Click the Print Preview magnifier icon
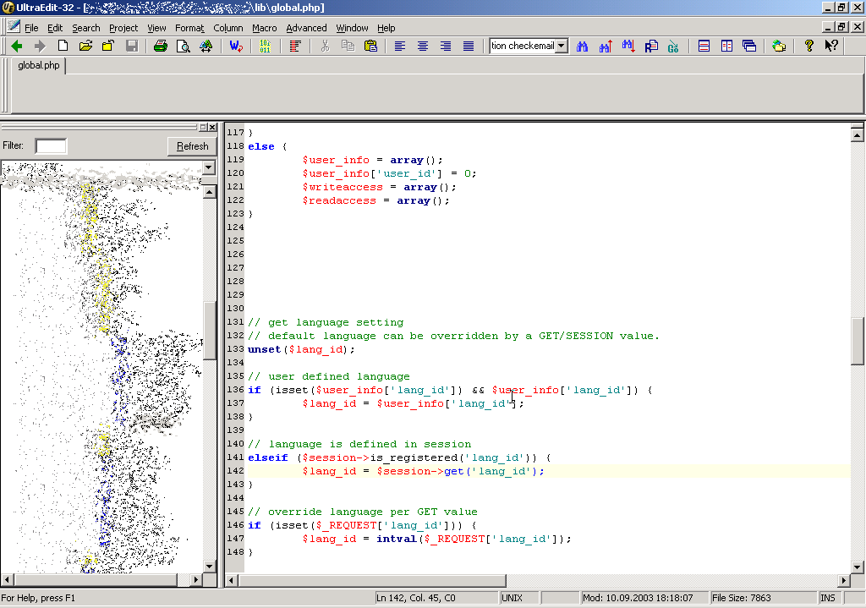This screenshot has width=866, height=608. click(x=183, y=46)
